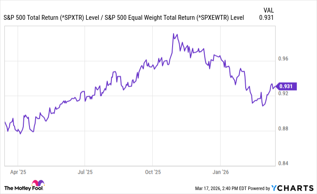Screen dimensions: 317x194
Task: Click the 0.84 y-axis label
Action: [x=284, y=164]
